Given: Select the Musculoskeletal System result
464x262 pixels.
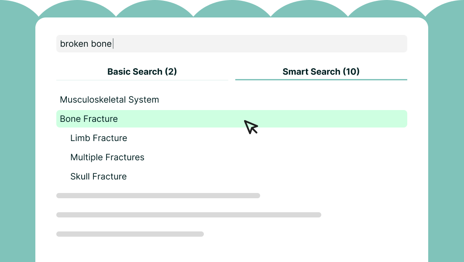Looking at the screenshot, I should 110,100.
